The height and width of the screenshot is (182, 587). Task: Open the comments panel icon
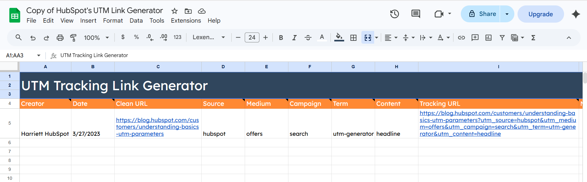click(416, 14)
